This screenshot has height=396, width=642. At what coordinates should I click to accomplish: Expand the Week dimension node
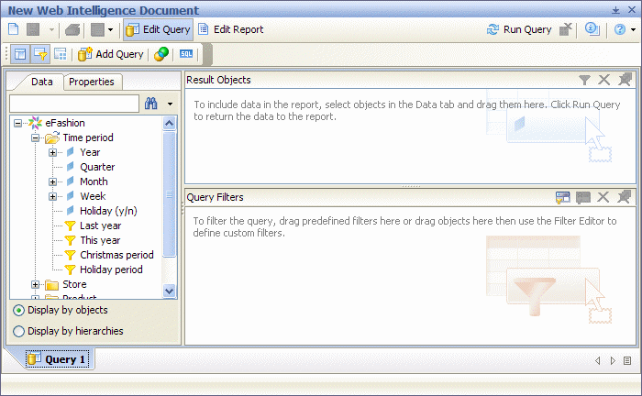[x=52, y=196]
